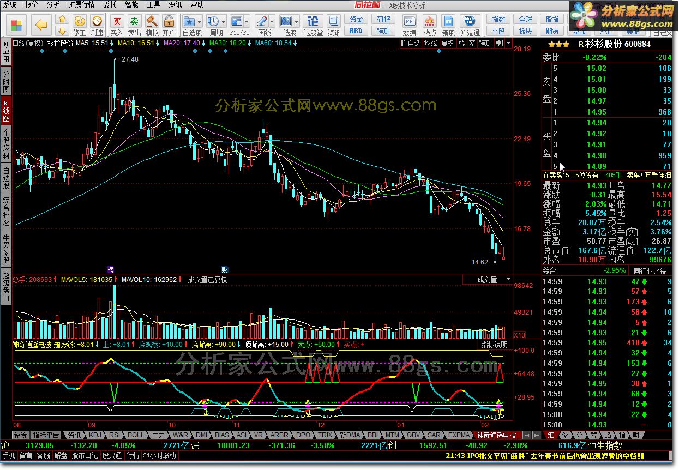Open the 论股堂 forum icon
Screen dimensions: 679x470
tap(313, 21)
